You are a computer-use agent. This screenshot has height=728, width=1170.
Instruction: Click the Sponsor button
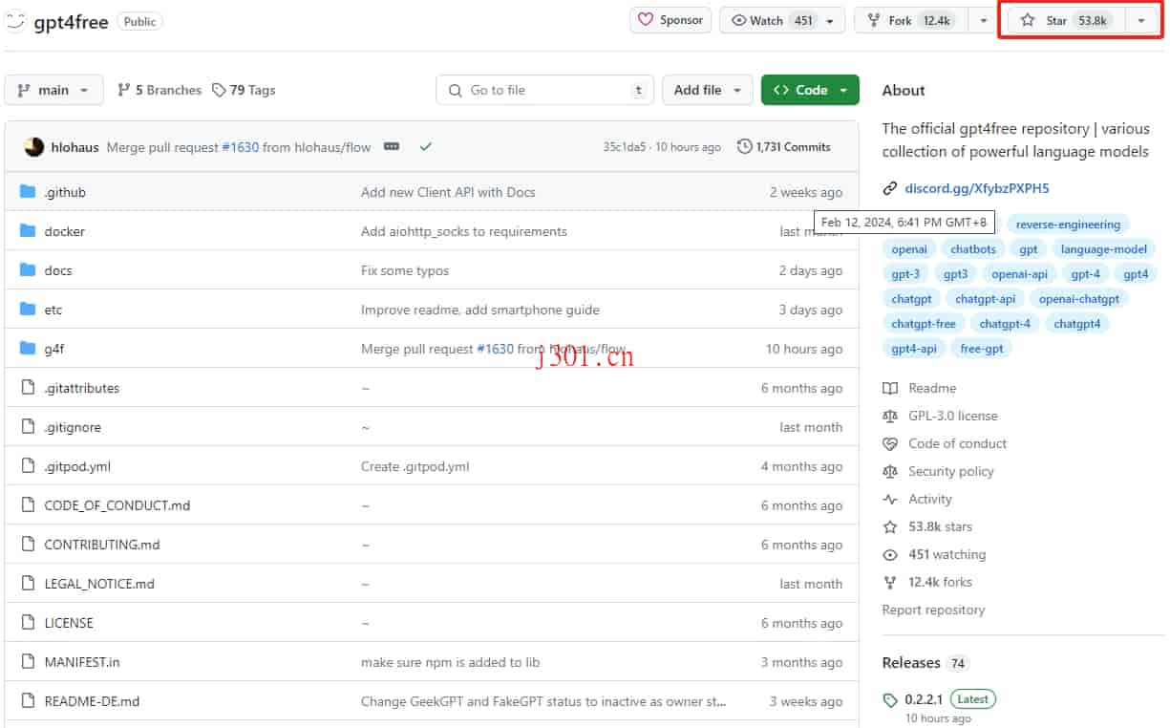click(670, 20)
